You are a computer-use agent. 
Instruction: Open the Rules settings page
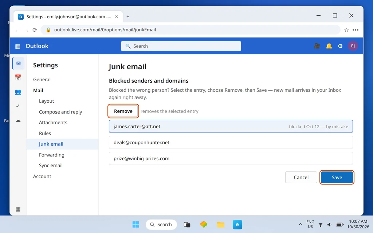tap(45, 133)
